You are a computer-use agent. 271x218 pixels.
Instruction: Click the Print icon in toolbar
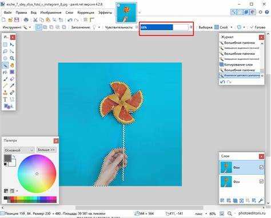[26, 19]
